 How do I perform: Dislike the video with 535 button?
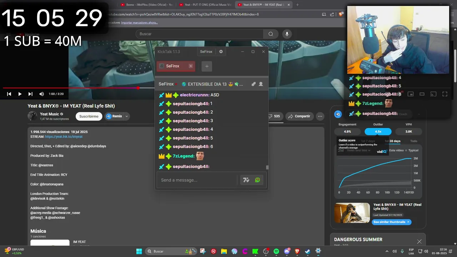tap(275, 116)
